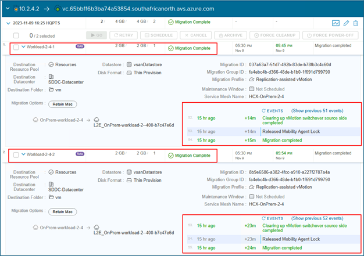Click Replication-assisted vMotion icon under Workload-2-4-1
364x256 pixels.
tap(251, 80)
